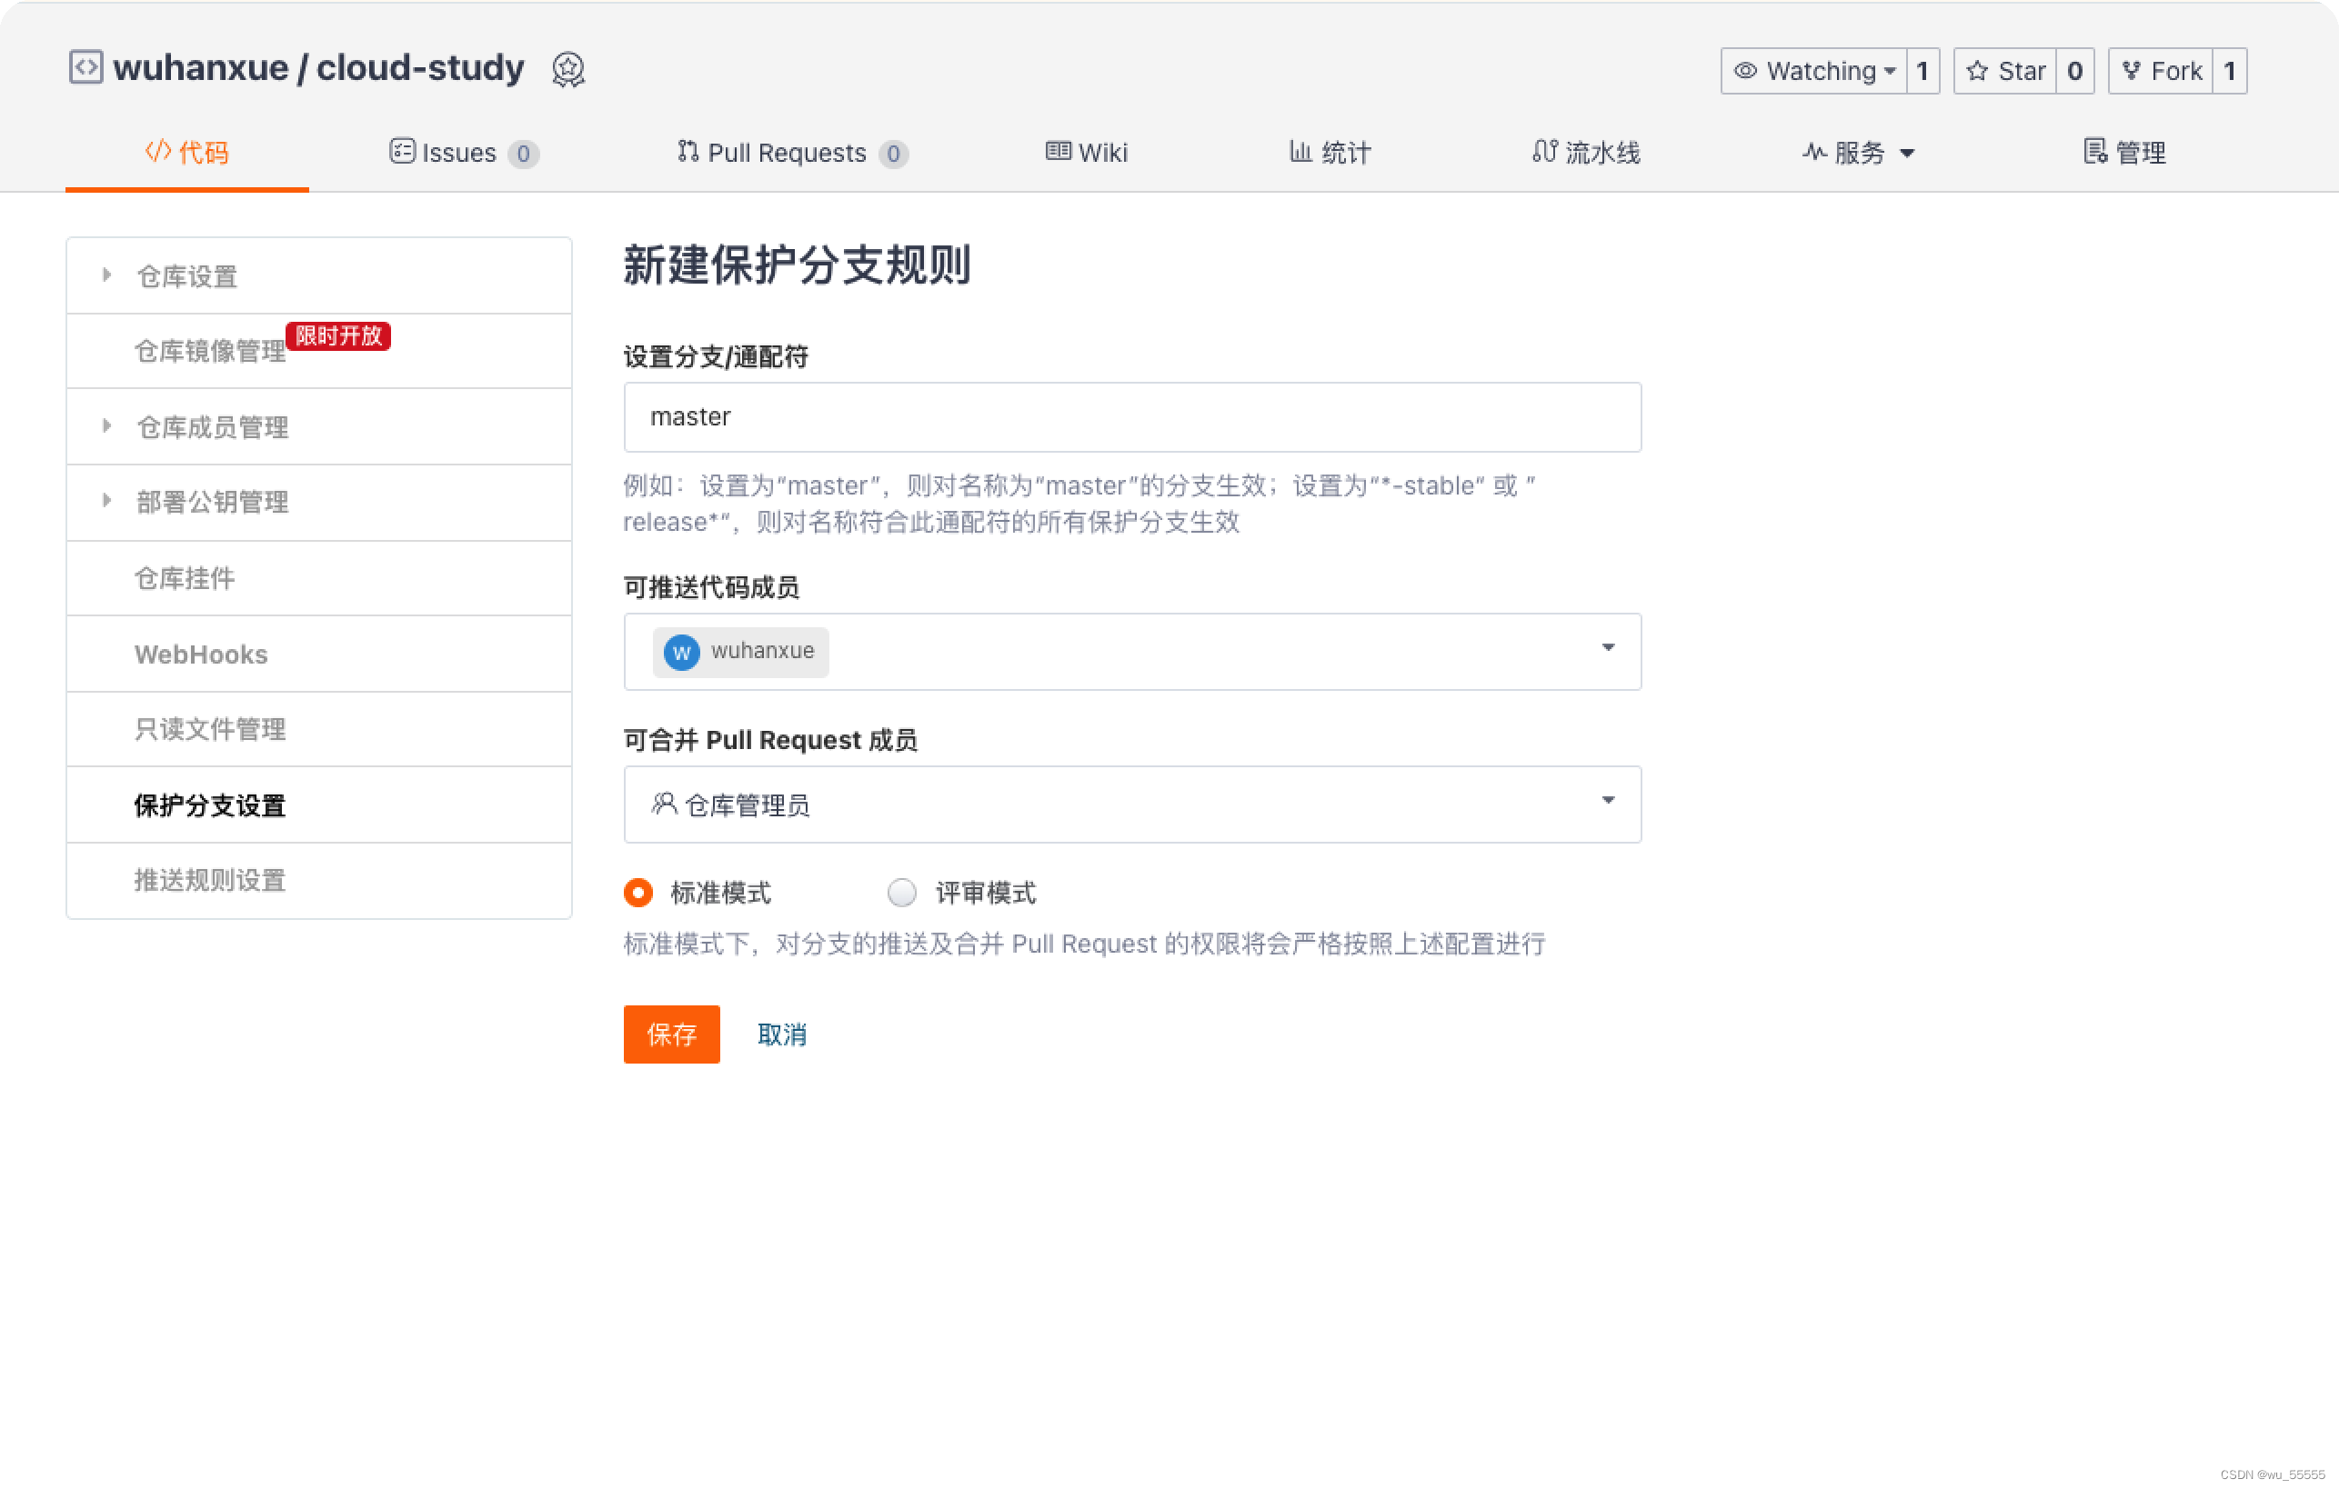Click the badge icon next to cloud-study title
The height and width of the screenshot is (1489, 2339).
pyautogui.click(x=567, y=69)
